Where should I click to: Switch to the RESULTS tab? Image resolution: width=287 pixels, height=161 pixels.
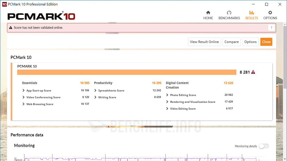[251, 15]
